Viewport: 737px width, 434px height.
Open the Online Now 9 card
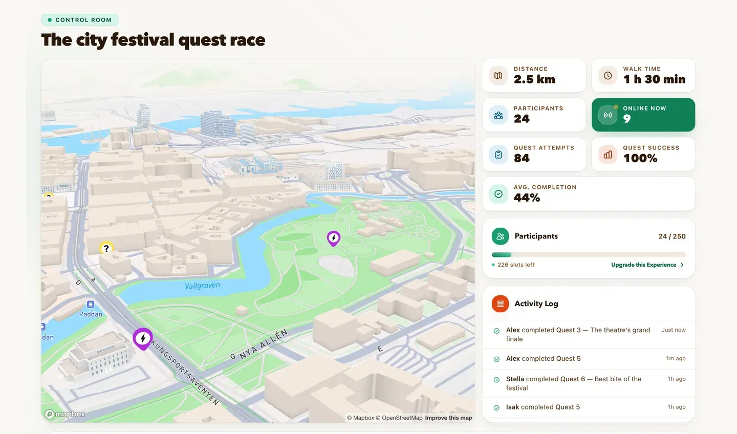tap(643, 115)
